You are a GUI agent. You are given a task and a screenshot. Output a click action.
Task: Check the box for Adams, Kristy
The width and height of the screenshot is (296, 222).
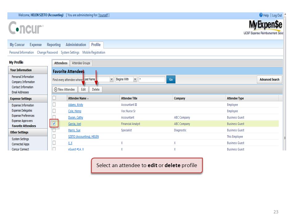click(x=54, y=105)
